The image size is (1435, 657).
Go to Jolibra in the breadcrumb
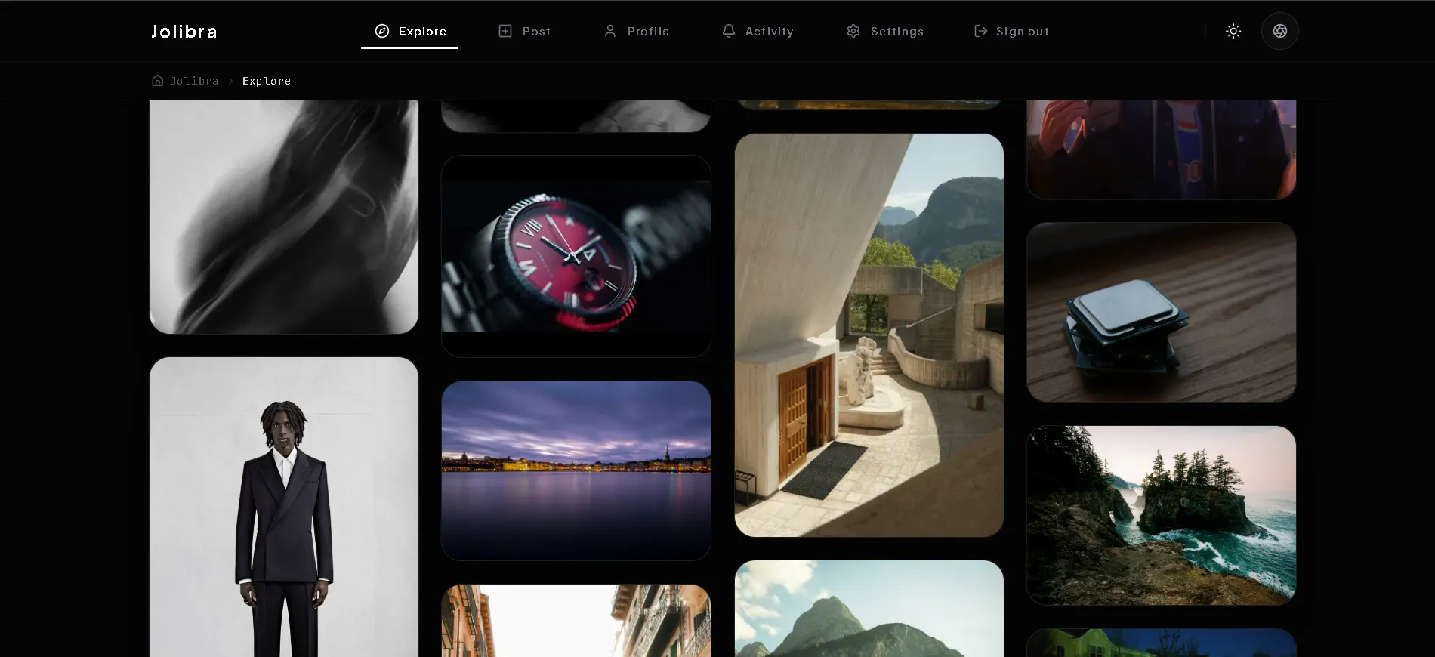(x=194, y=81)
